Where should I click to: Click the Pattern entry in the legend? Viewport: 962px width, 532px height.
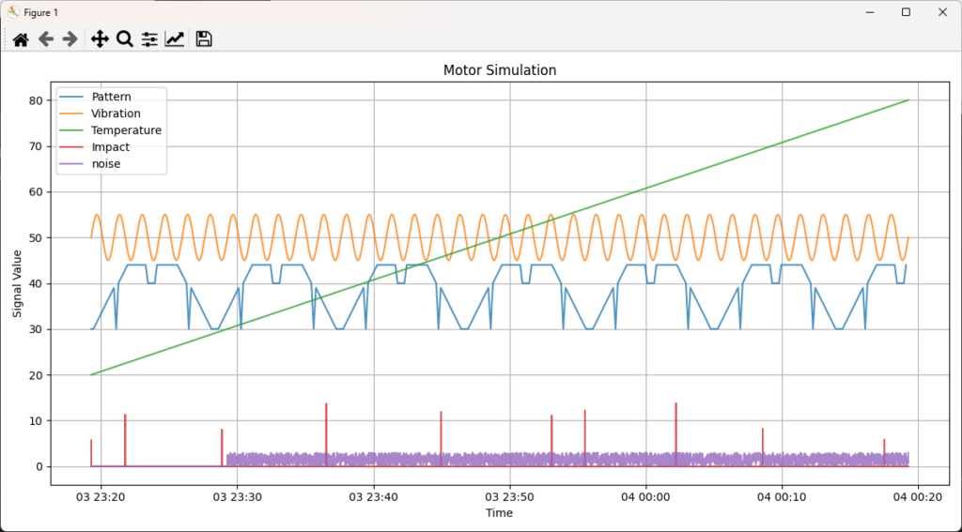111,97
